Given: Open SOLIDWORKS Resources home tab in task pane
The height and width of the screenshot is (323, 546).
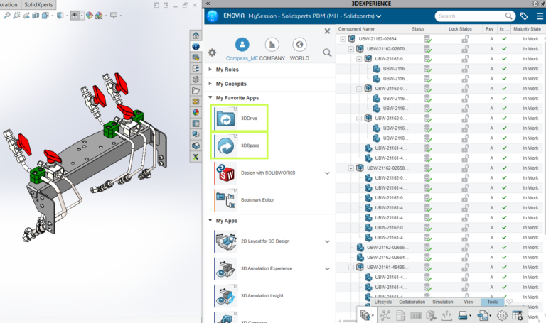Looking at the screenshot, I should pyautogui.click(x=196, y=35).
